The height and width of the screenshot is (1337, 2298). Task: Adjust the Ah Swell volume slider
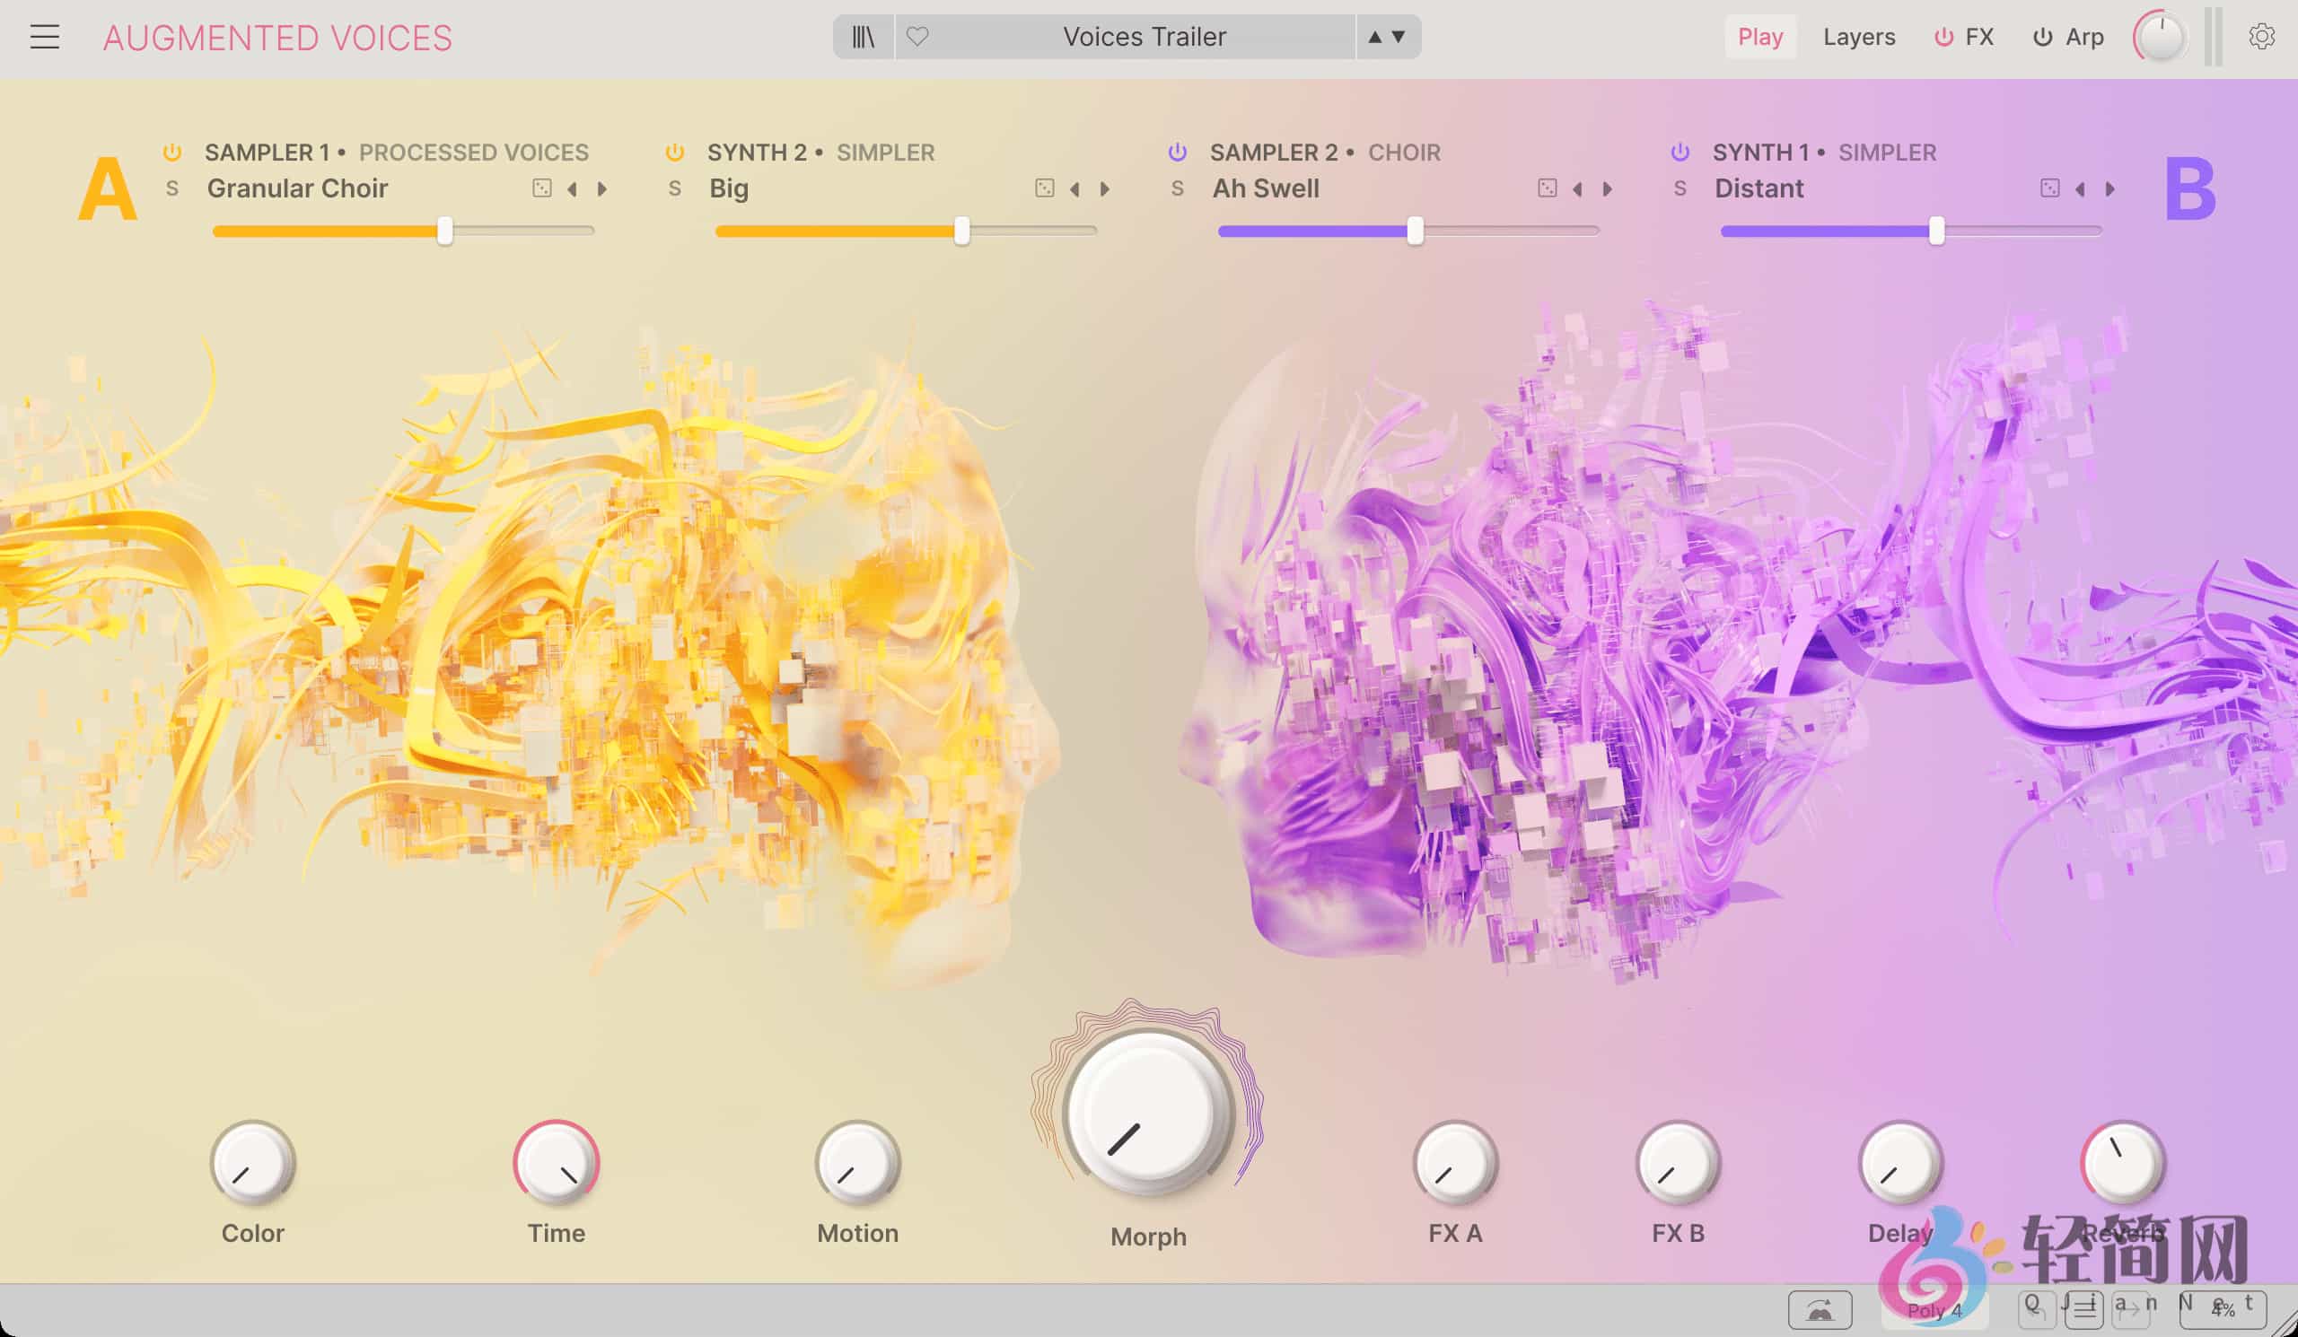coord(1415,232)
